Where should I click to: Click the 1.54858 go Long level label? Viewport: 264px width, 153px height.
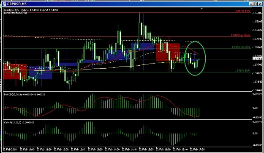(241, 47)
